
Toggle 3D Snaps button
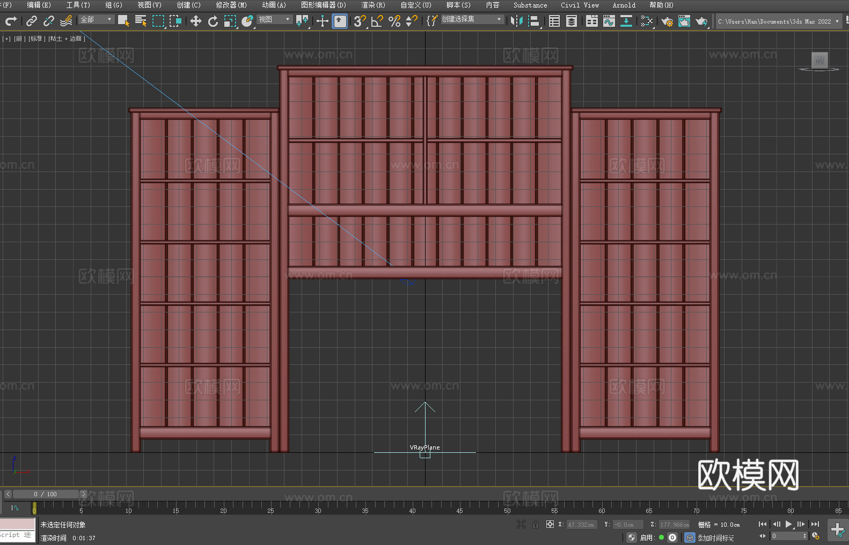[x=360, y=21]
